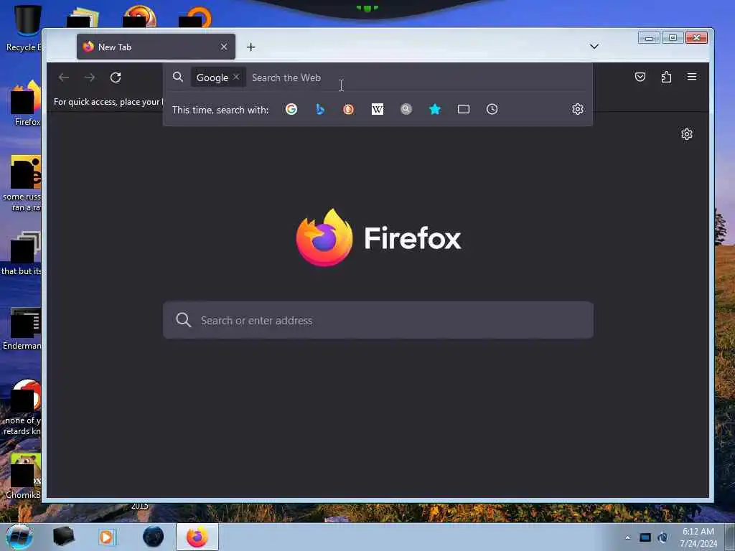Screen dimensions: 735x551
Task: Search open tabs using the tab icon
Action: [x=463, y=109]
